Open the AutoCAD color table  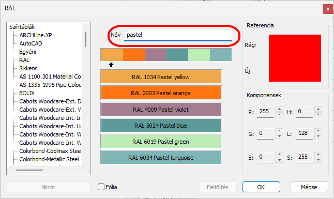pos(31,43)
